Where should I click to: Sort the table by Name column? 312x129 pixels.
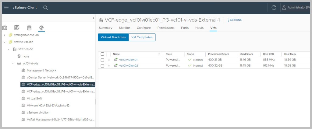point(116,54)
